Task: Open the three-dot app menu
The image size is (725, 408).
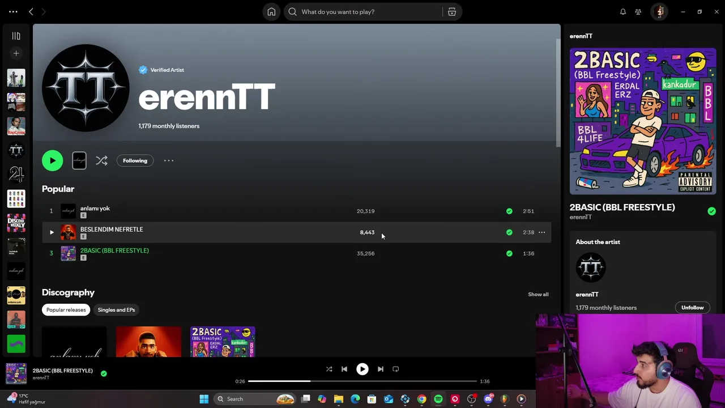Action: click(x=13, y=11)
